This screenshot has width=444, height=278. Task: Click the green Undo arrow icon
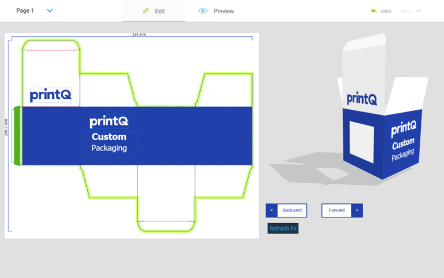click(x=374, y=11)
